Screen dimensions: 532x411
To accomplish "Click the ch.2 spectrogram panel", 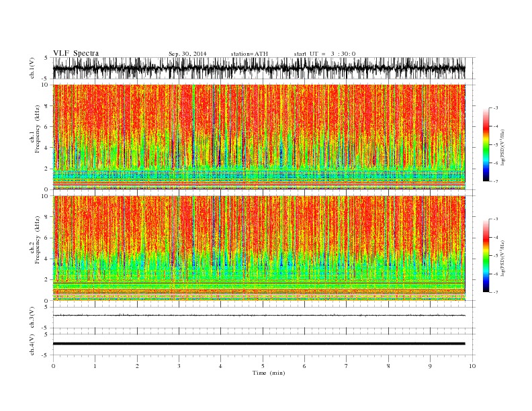I will point(259,248).
